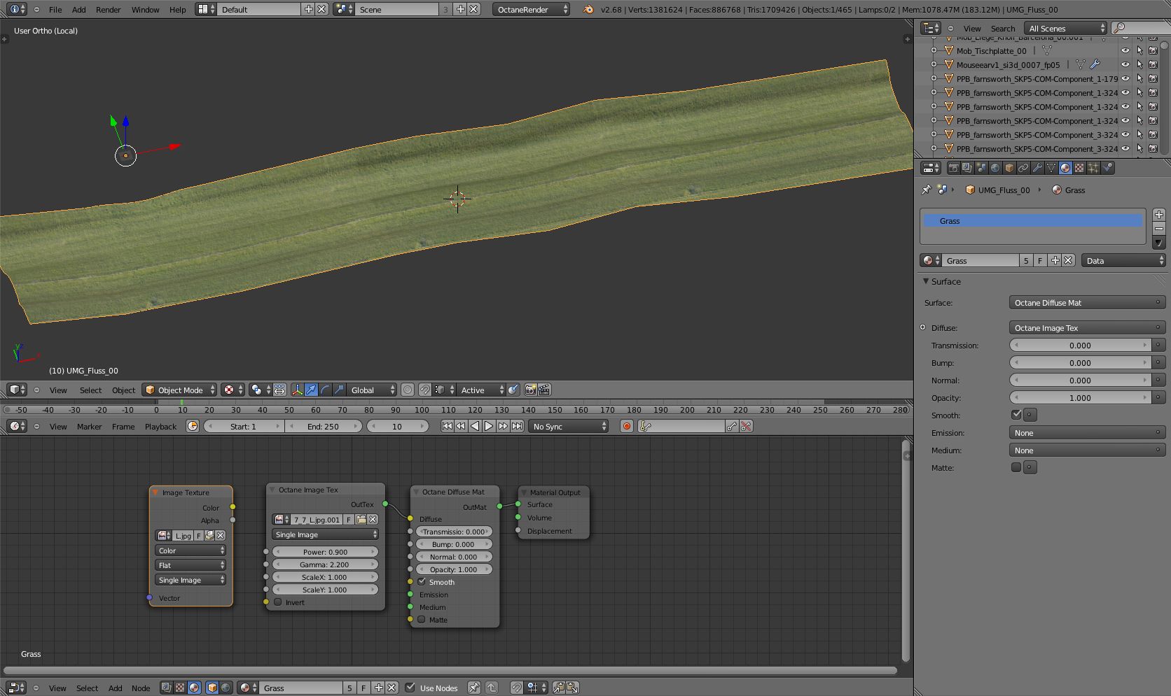Click the Grass material slot entry
This screenshot has width=1171, height=696.
coord(1032,221)
